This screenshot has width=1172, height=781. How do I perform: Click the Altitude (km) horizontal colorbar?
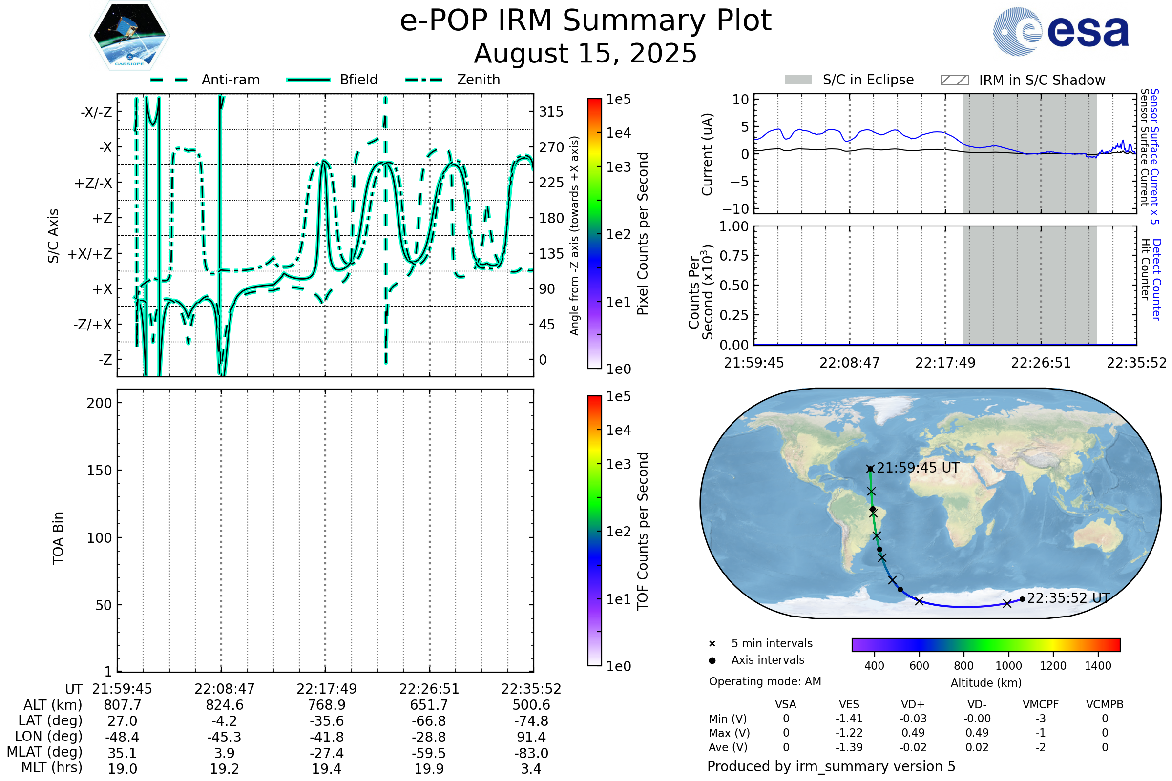(985, 644)
